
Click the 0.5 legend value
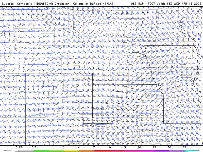pyautogui.click(x=34, y=147)
